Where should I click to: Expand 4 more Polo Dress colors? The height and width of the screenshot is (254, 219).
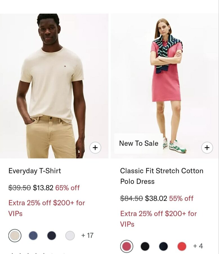pos(198,246)
